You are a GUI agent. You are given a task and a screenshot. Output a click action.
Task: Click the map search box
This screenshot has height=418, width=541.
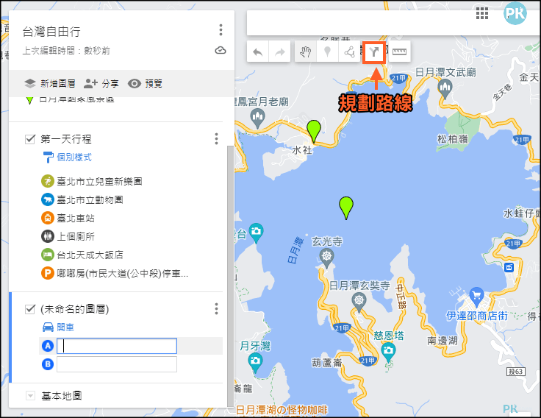tap(393, 23)
